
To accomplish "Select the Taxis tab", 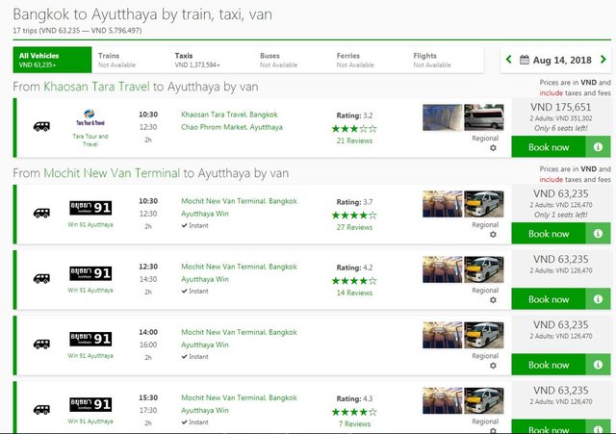I will (197, 60).
